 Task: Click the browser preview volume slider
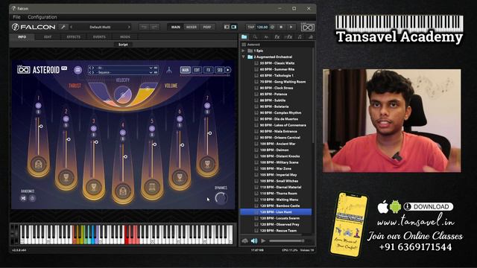tap(286, 241)
